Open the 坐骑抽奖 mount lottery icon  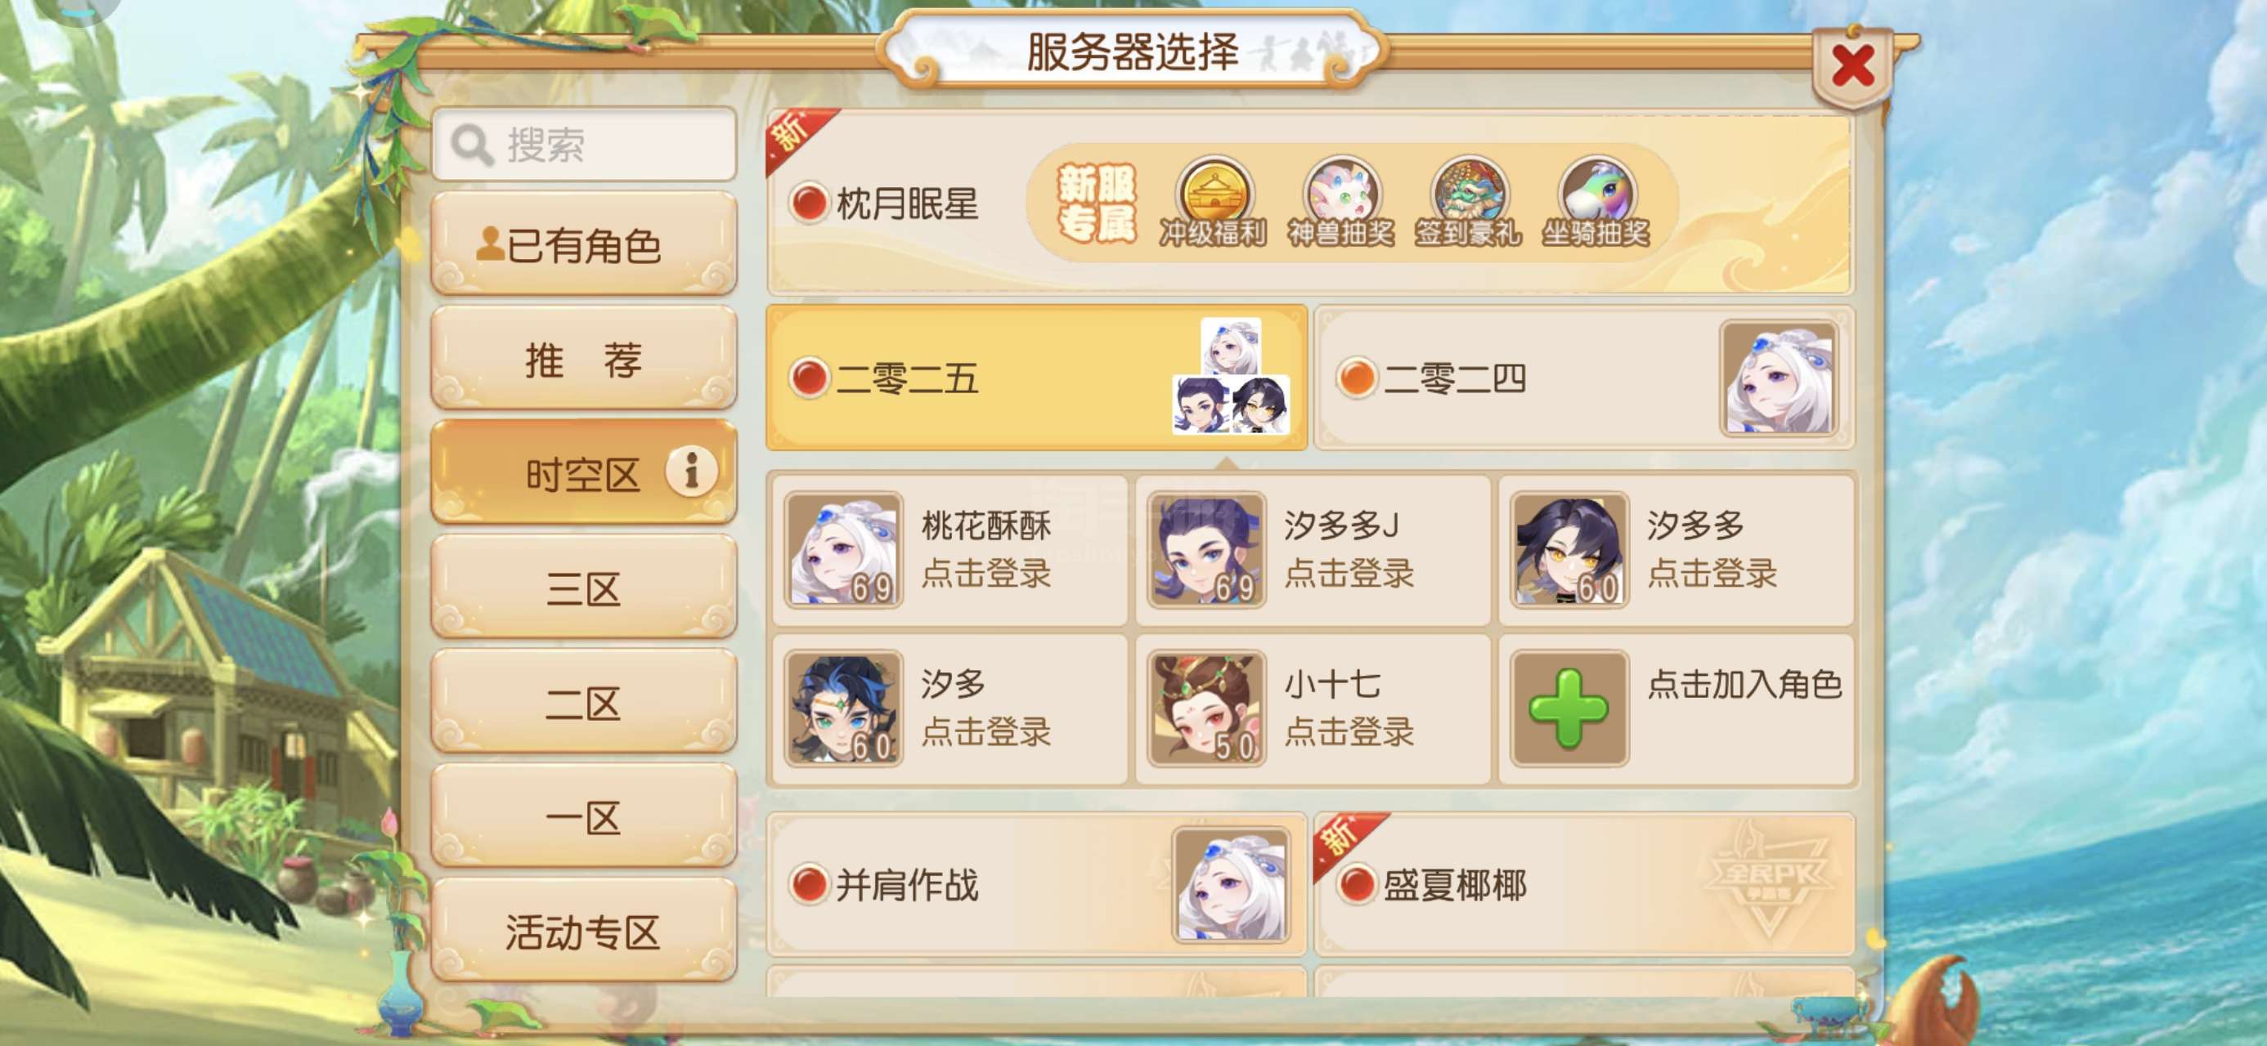(1596, 202)
